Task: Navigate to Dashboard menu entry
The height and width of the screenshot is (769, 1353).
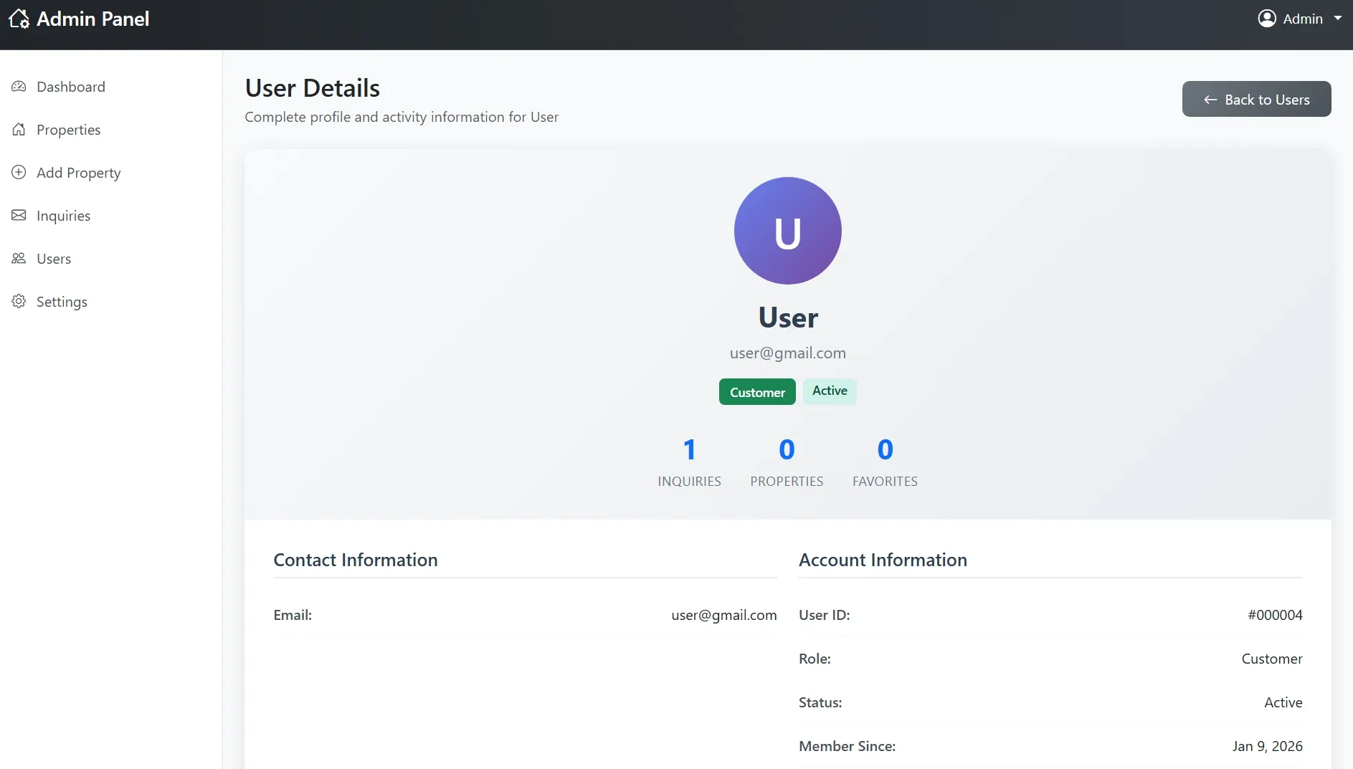Action: tap(71, 86)
